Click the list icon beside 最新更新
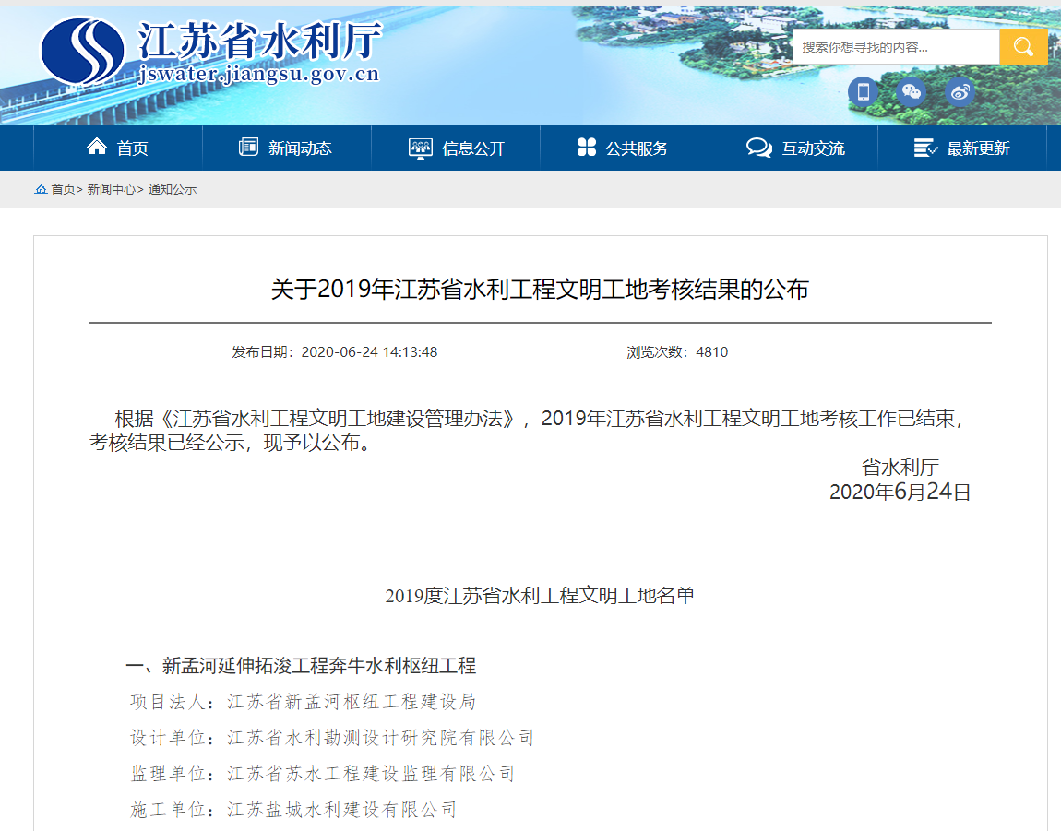Viewport: 1061px width, 831px height. pos(925,148)
